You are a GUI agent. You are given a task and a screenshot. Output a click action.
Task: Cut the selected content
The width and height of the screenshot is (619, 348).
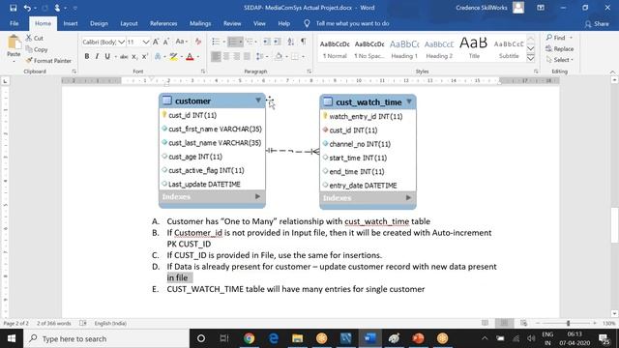pyautogui.click(x=35, y=38)
